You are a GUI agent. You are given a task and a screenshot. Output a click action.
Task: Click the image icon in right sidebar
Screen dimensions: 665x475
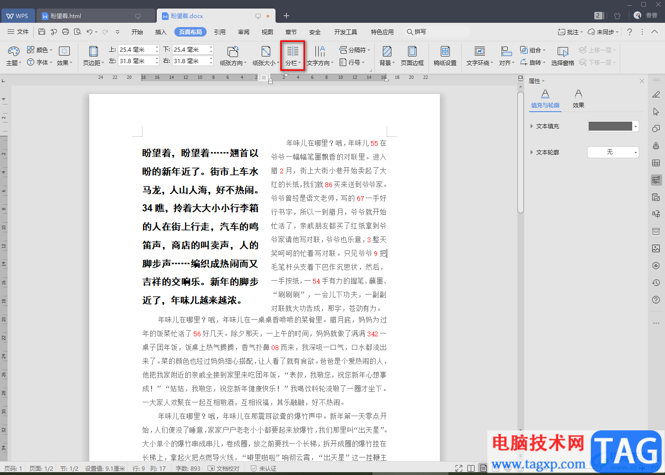656,248
